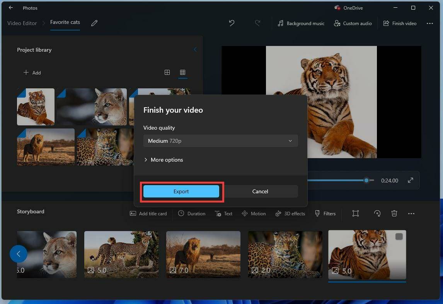Expand More options in the export dialog
This screenshot has height=304, width=443.
tap(164, 159)
